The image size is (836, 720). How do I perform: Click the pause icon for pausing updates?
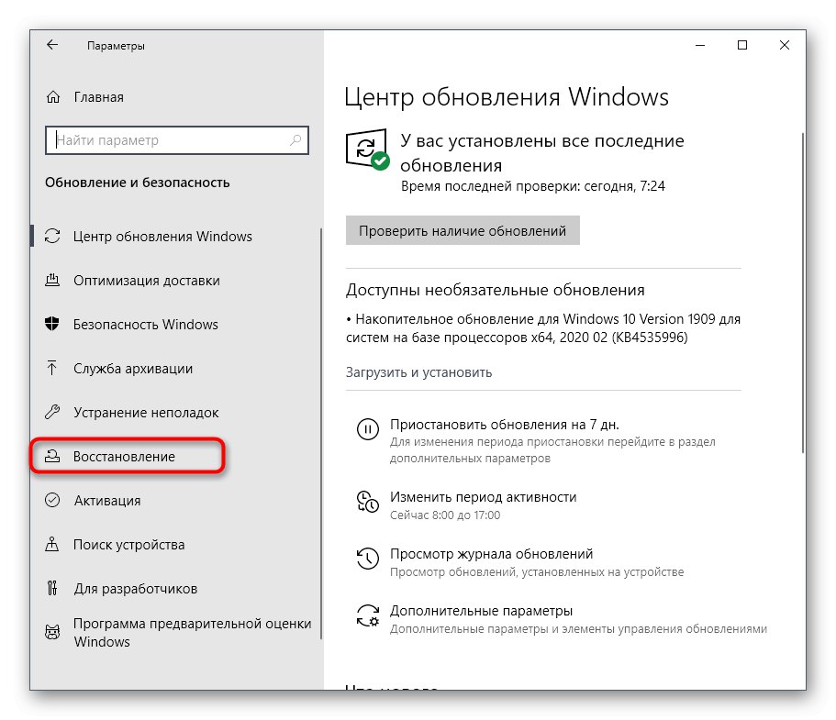click(368, 429)
